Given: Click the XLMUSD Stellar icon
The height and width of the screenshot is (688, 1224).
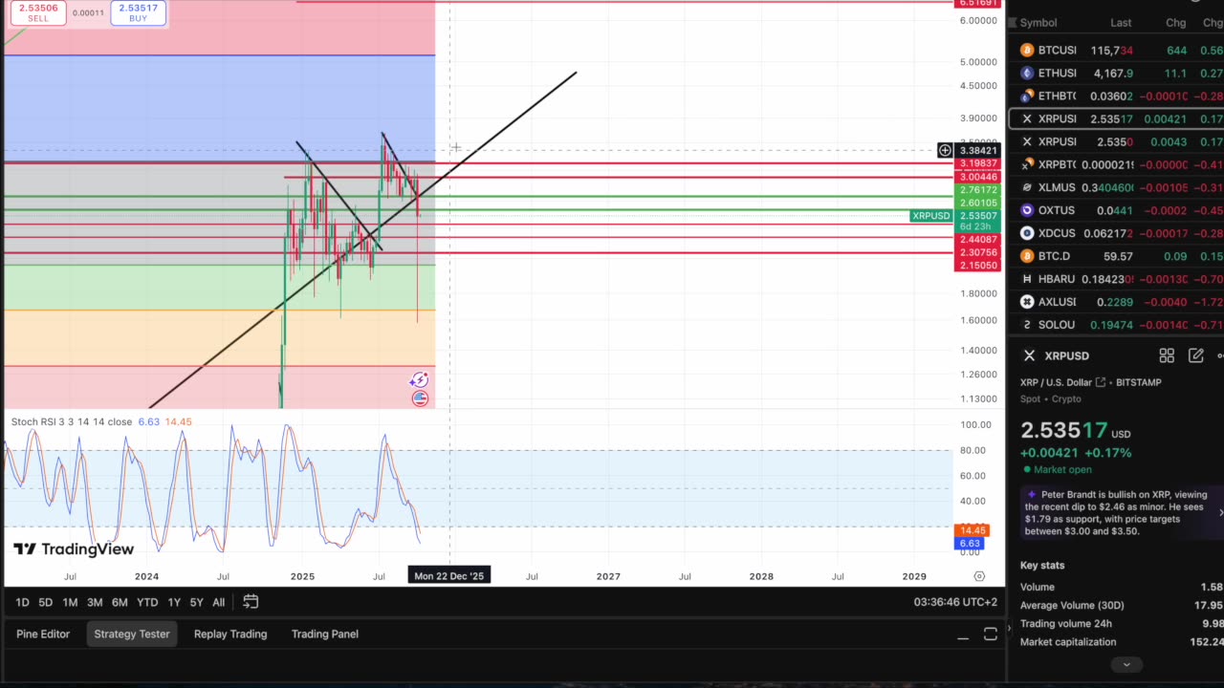Looking at the screenshot, I should click(x=1027, y=187).
